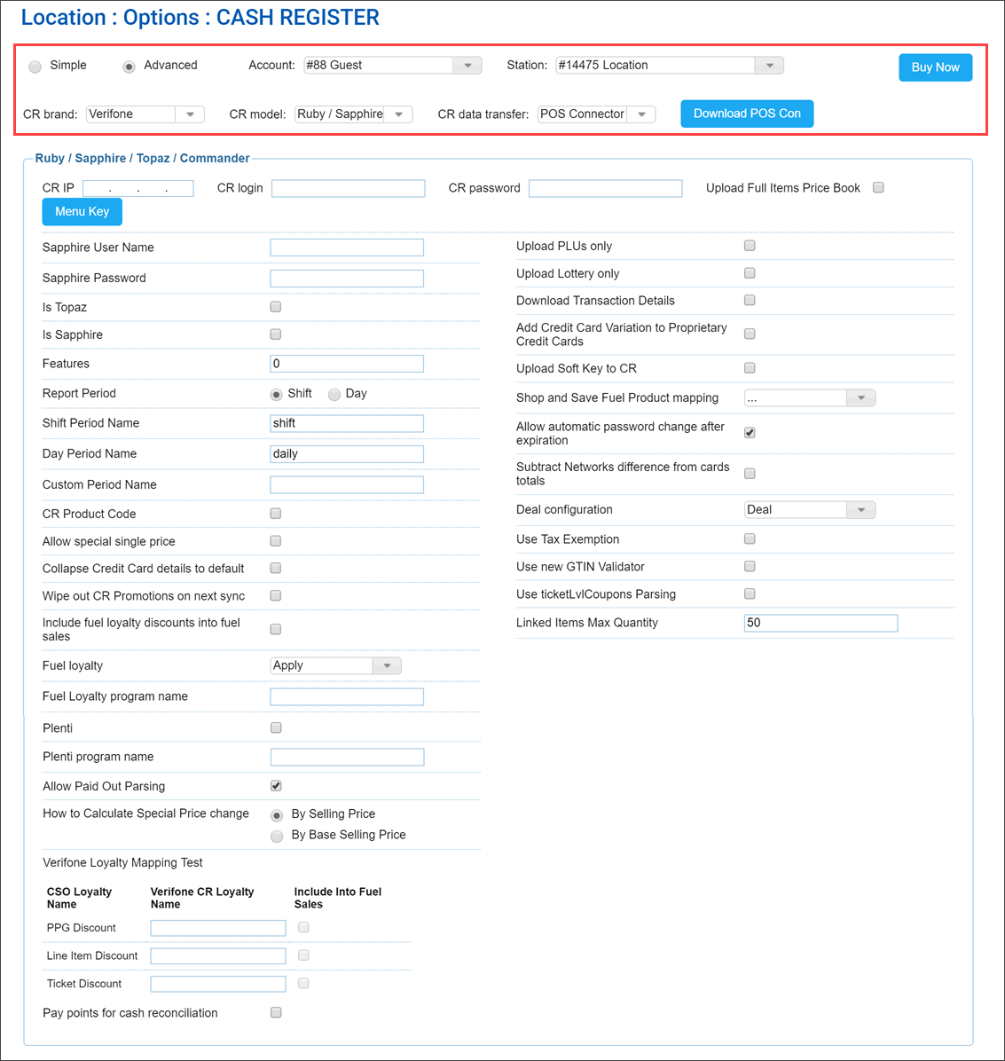This screenshot has width=1005, height=1061.
Task: Check Allow special single price
Action: click(276, 540)
